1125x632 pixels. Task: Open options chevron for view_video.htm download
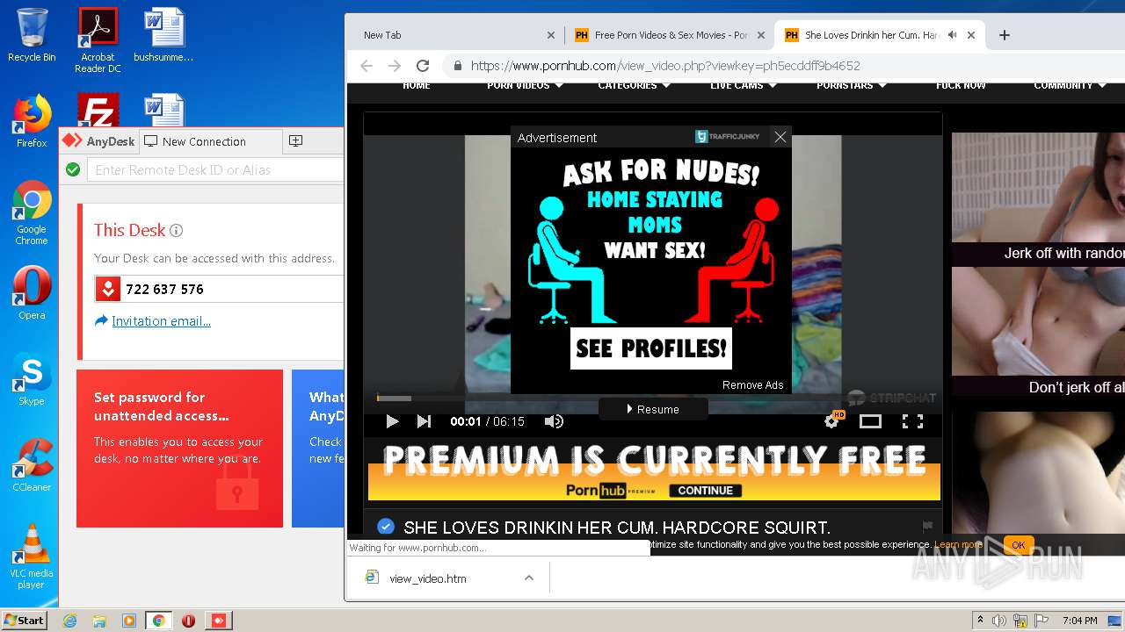pyautogui.click(x=528, y=578)
